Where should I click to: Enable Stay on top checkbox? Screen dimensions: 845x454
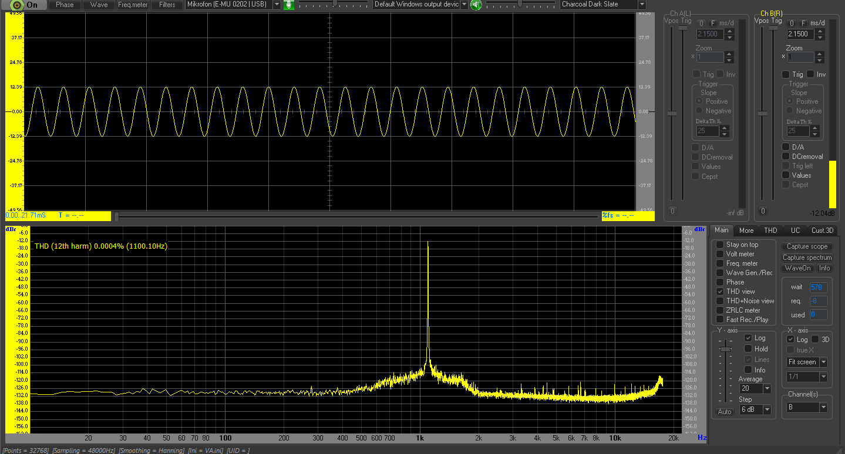[x=720, y=245]
